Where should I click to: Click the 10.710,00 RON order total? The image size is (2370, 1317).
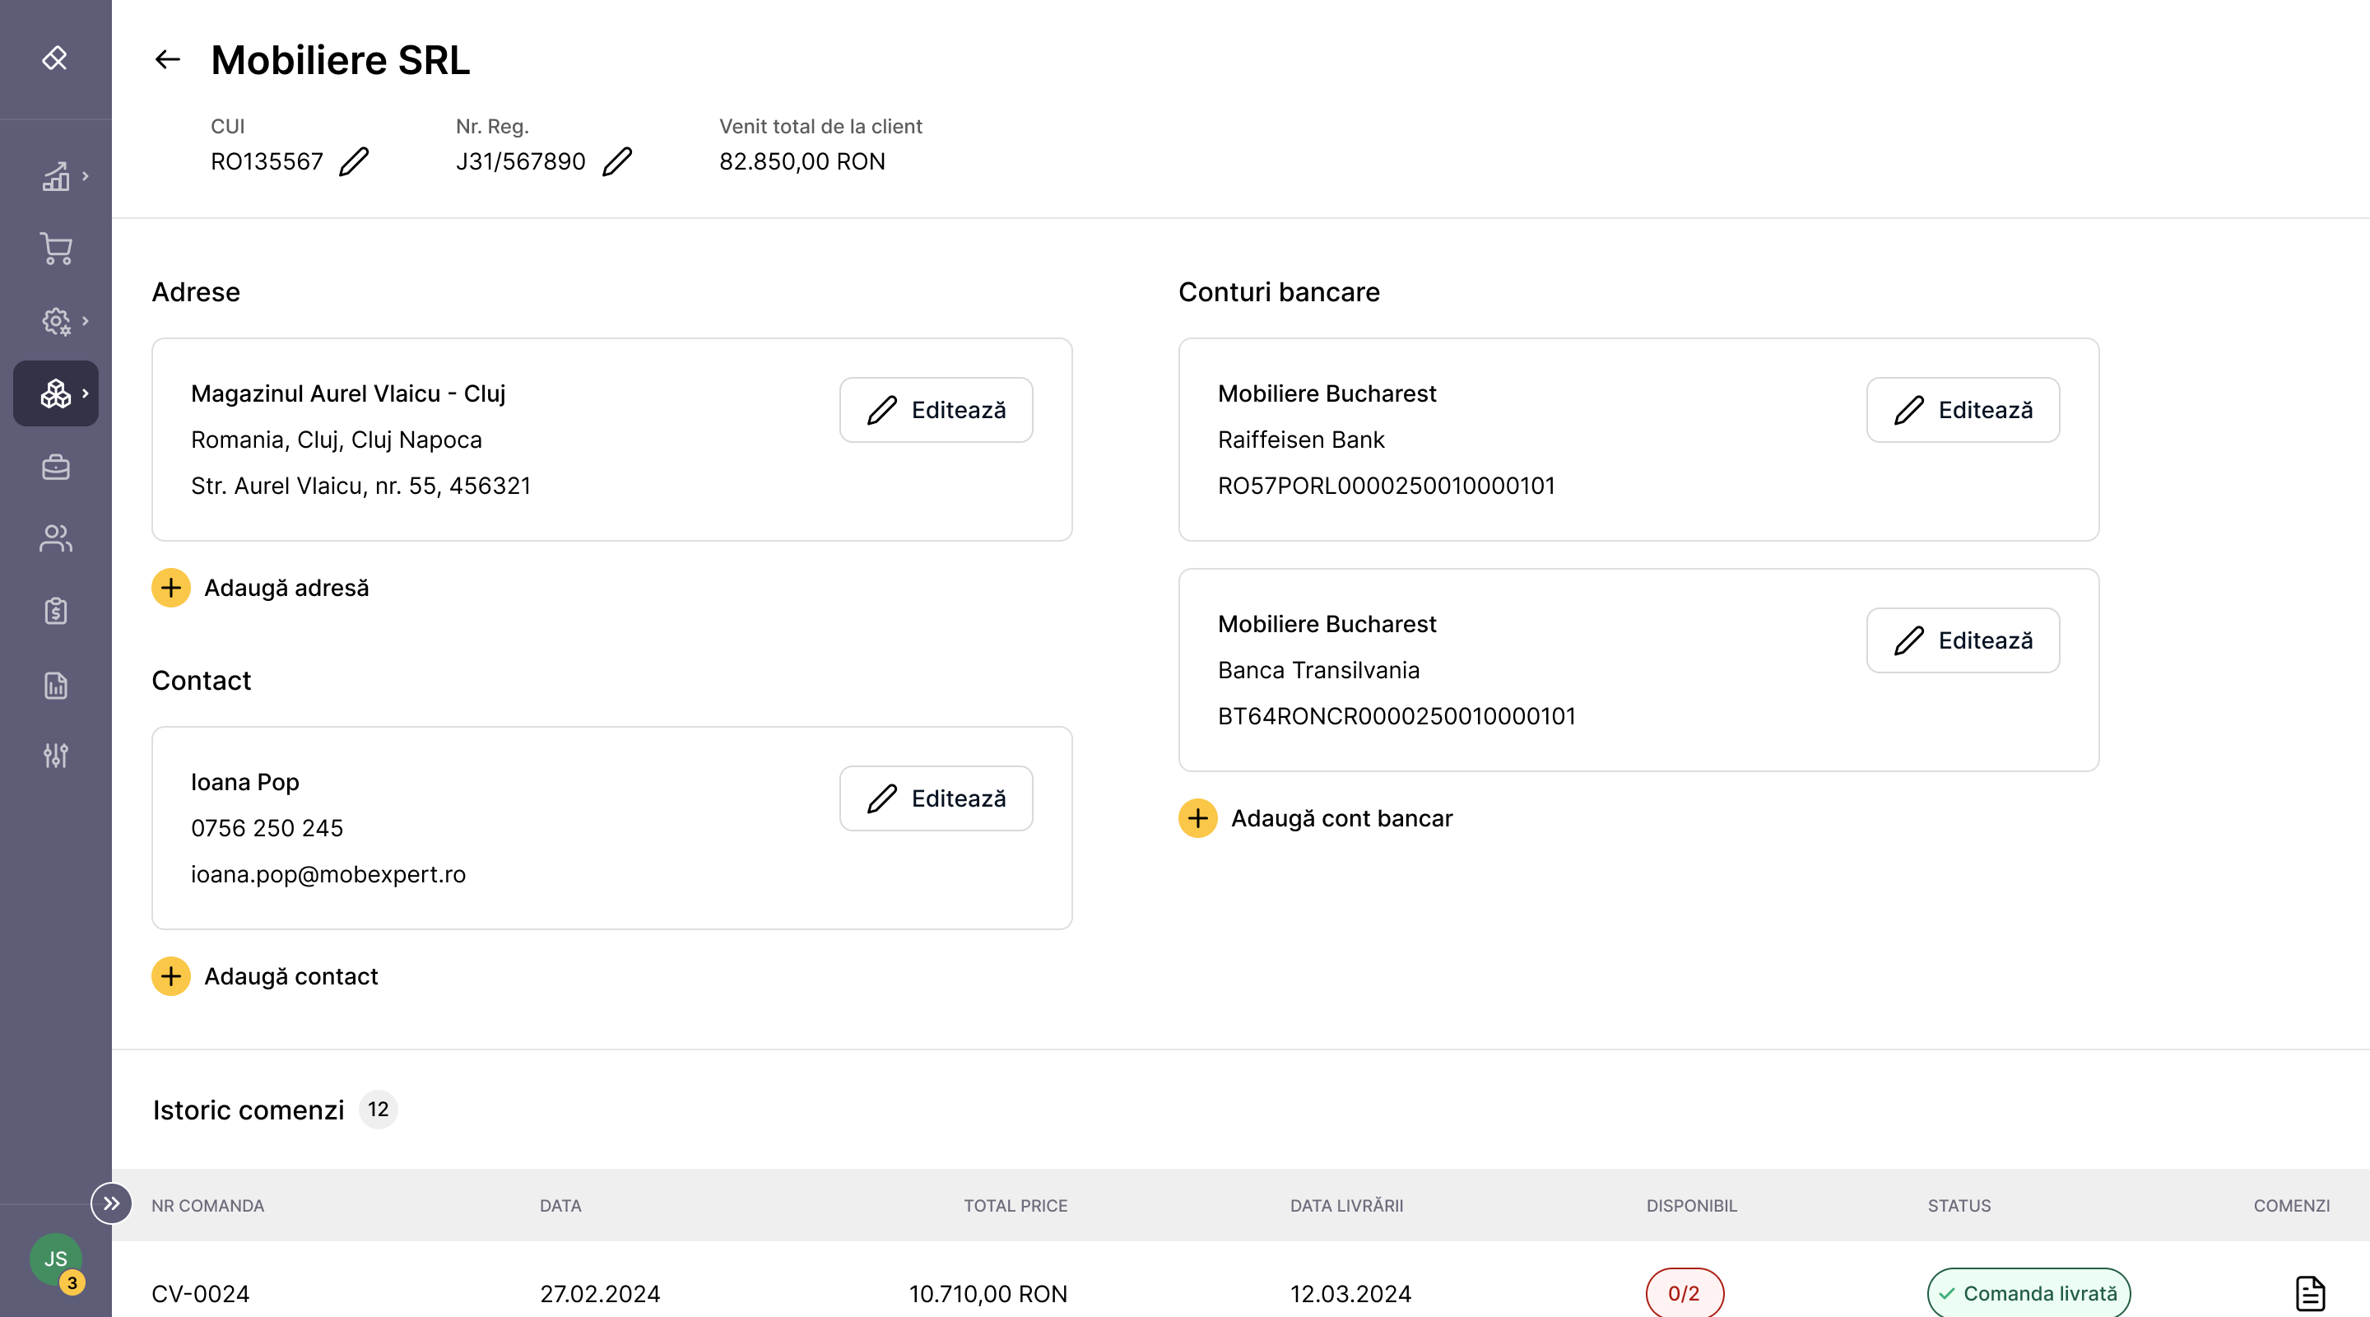click(x=988, y=1294)
